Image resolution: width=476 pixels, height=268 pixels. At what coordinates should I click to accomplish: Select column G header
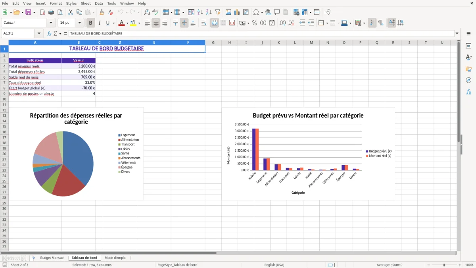point(213,42)
